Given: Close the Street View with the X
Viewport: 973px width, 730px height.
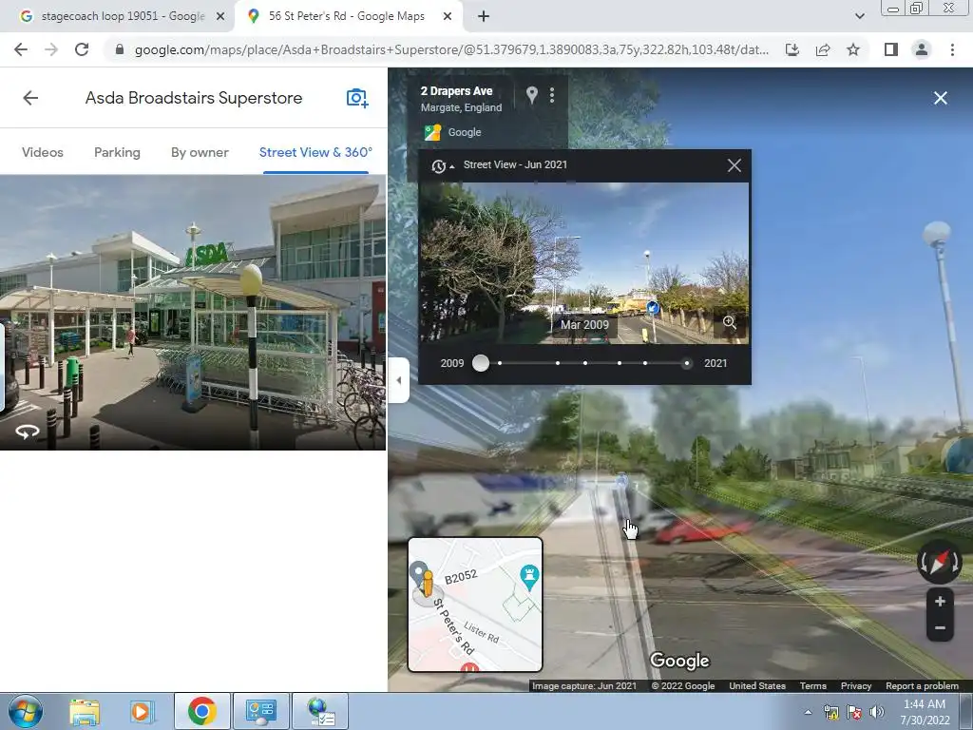Looking at the screenshot, I should click(941, 98).
